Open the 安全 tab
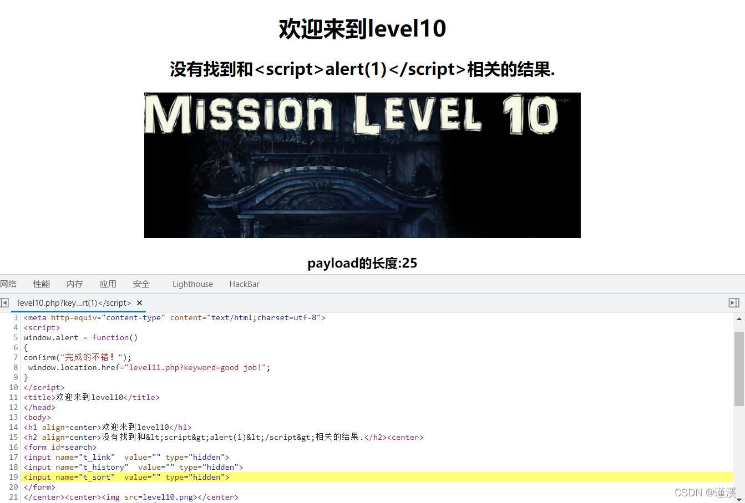The image size is (745, 503). tap(141, 284)
